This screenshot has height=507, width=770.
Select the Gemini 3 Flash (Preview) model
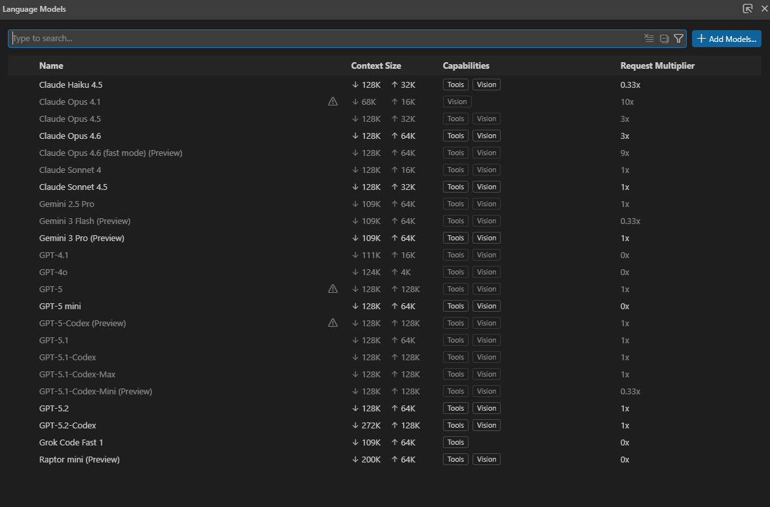click(85, 221)
